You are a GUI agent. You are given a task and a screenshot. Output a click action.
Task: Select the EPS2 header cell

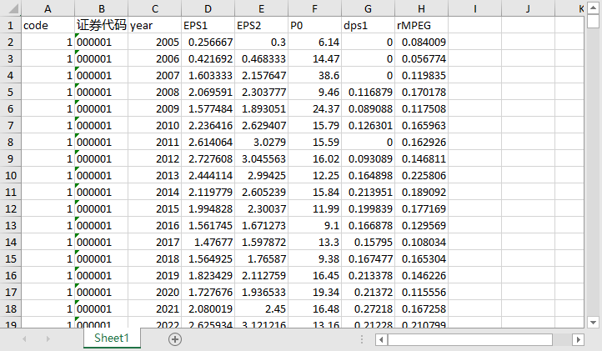coord(261,25)
